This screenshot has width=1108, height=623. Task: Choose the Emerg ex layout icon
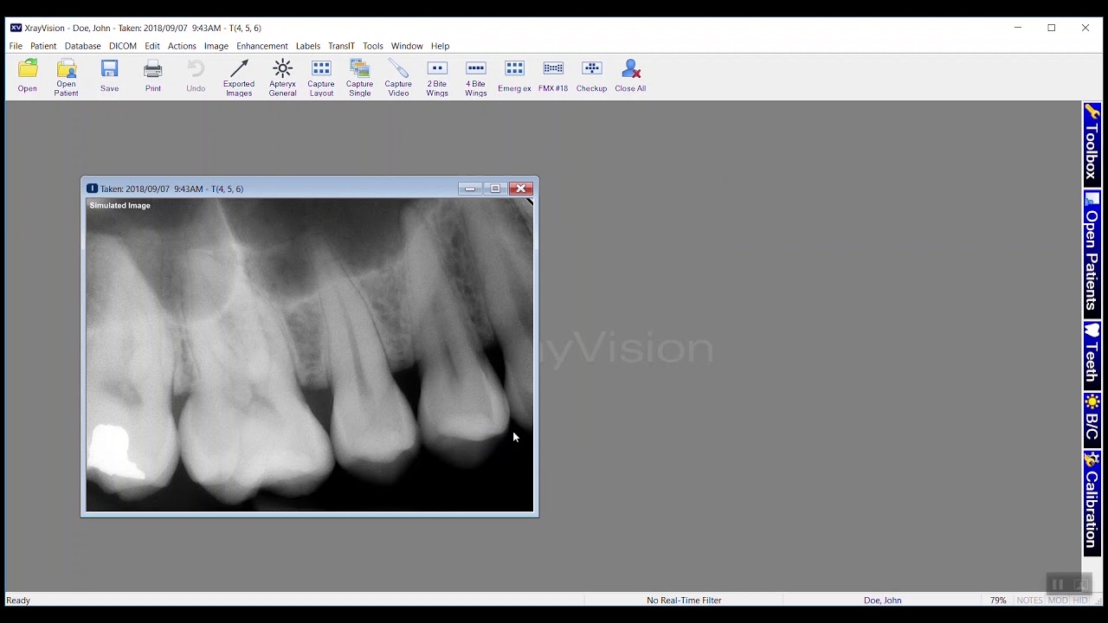click(514, 77)
